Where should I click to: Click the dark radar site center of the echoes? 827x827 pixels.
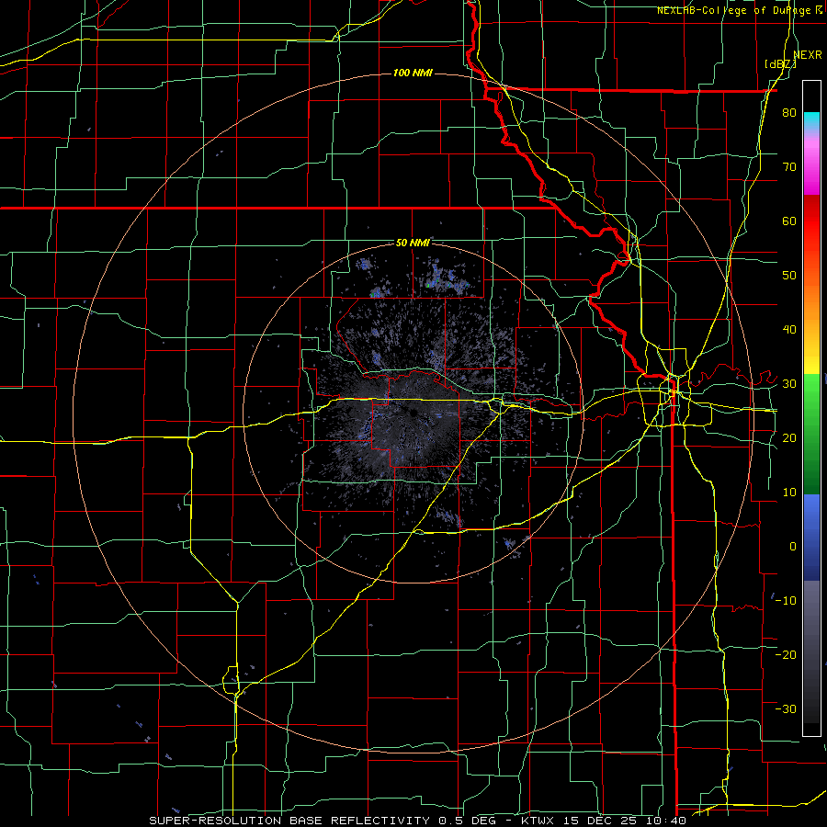(x=413, y=413)
